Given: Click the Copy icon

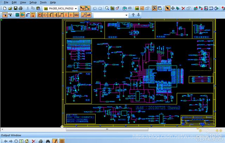Looking at the screenshot, I should tap(33, 8).
